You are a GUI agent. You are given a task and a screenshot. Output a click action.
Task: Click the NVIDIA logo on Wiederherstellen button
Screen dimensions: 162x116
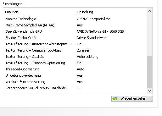tap(115, 99)
